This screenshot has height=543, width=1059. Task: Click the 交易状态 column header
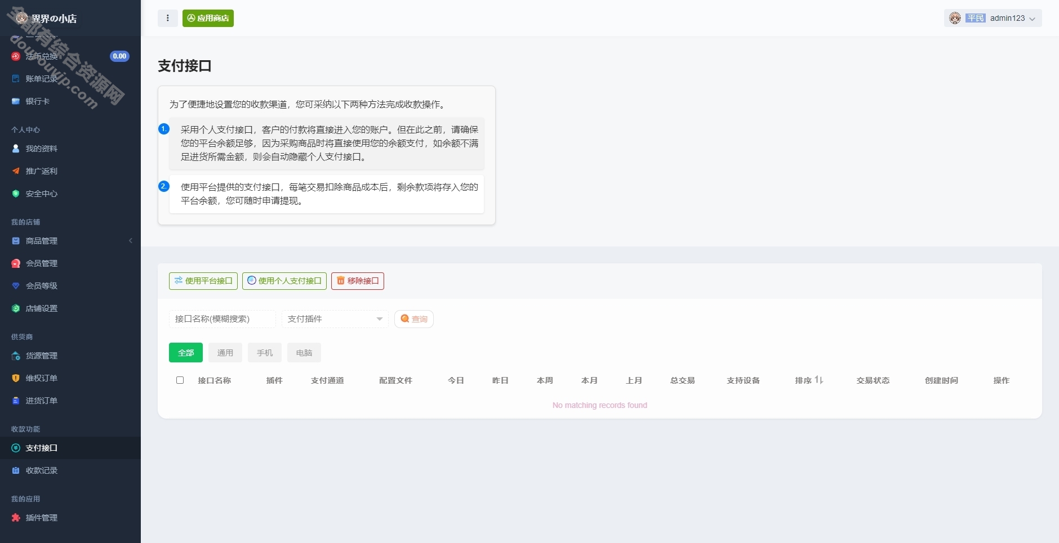tap(873, 380)
